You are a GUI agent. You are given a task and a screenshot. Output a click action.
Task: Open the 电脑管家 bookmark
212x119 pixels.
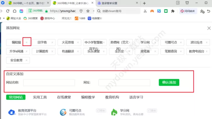pyautogui.click(x=95, y=18)
